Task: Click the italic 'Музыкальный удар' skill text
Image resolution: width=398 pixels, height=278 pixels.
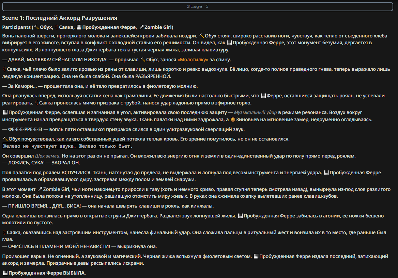Action: tap(255, 113)
